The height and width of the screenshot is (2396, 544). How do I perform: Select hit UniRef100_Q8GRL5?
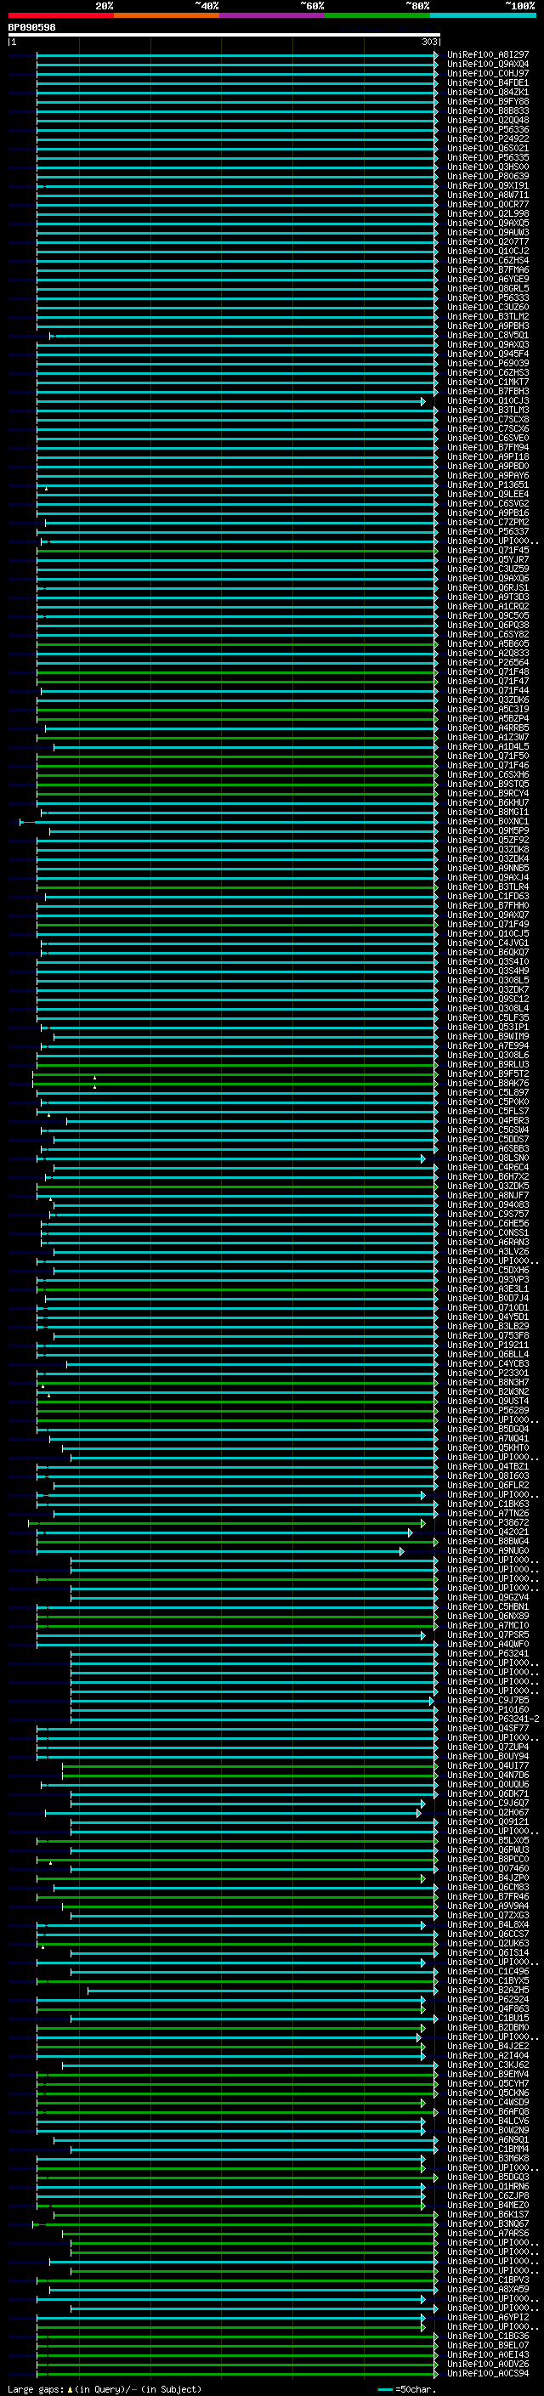pos(487,288)
